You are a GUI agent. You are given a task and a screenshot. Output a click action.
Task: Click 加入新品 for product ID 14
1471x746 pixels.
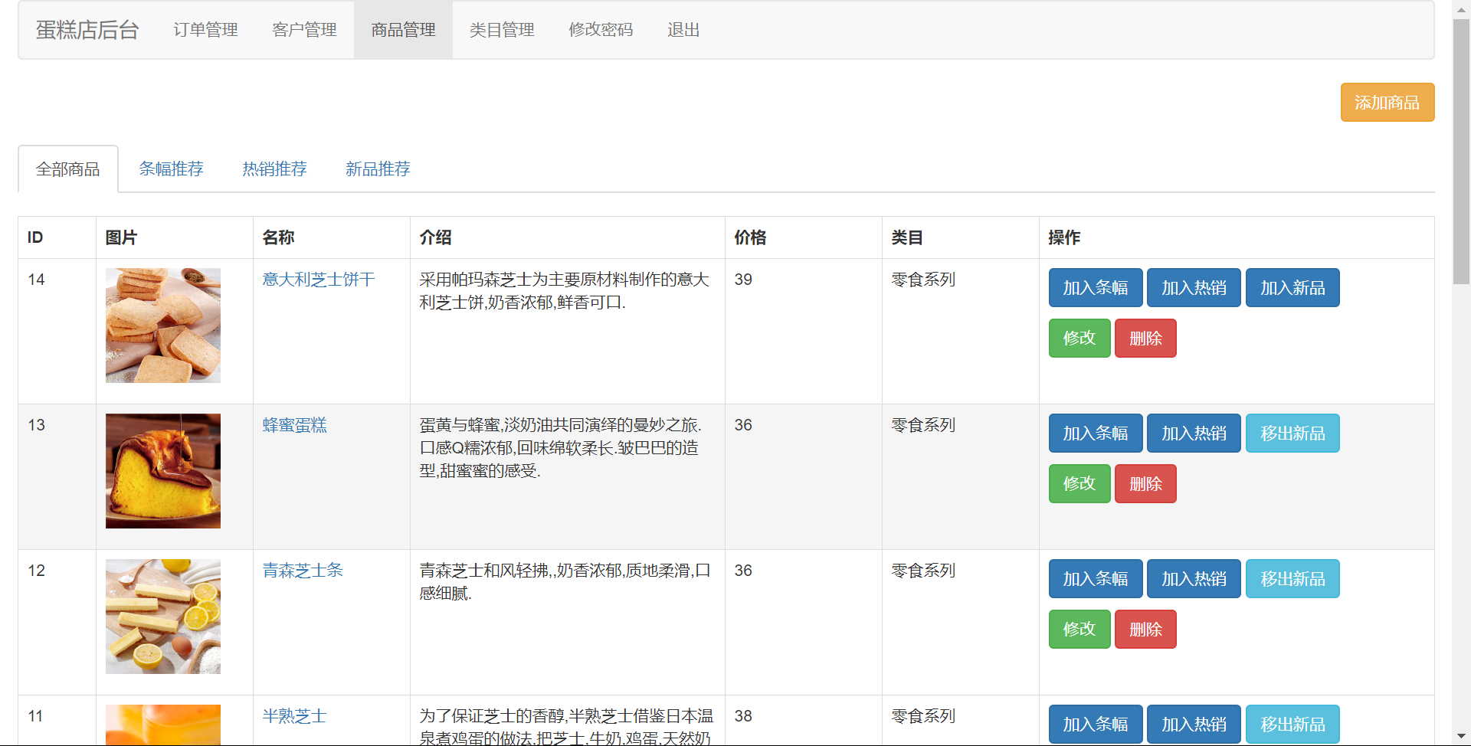[x=1292, y=288]
